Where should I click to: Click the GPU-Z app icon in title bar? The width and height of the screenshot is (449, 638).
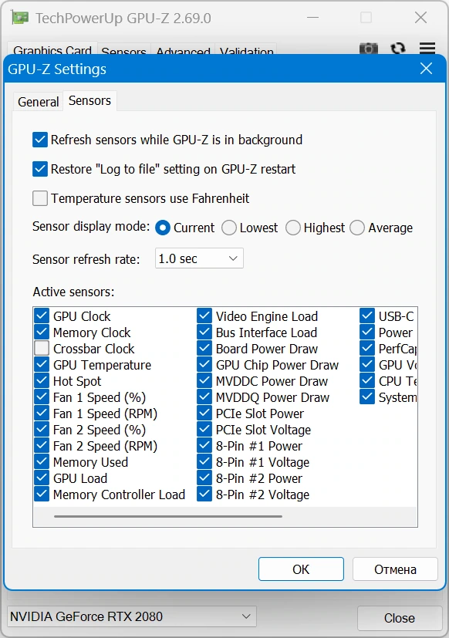point(20,18)
